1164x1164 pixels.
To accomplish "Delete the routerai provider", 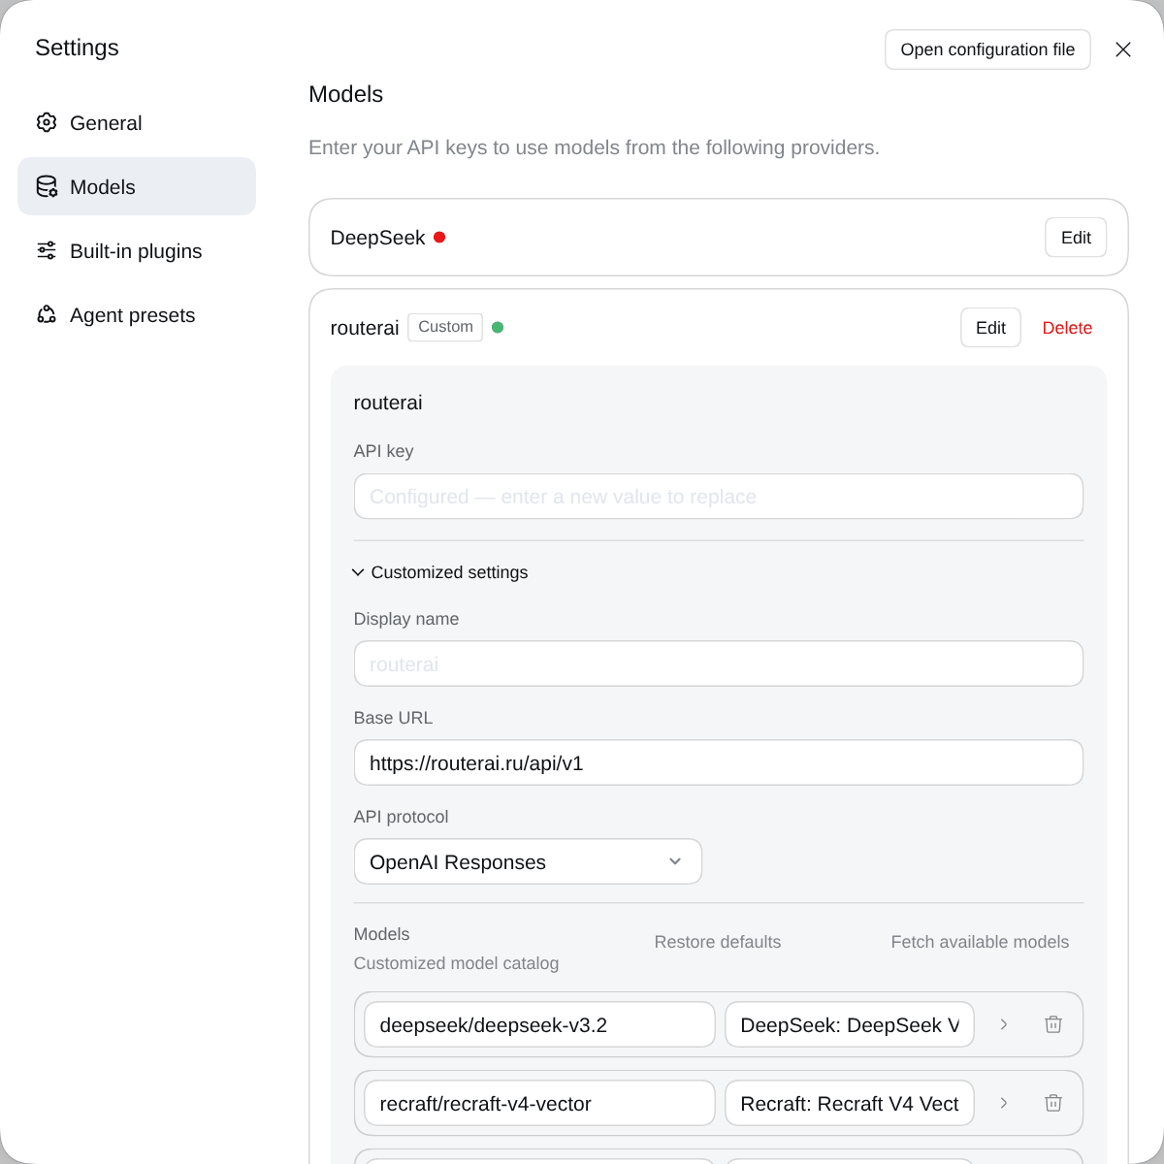I will coord(1067,328).
